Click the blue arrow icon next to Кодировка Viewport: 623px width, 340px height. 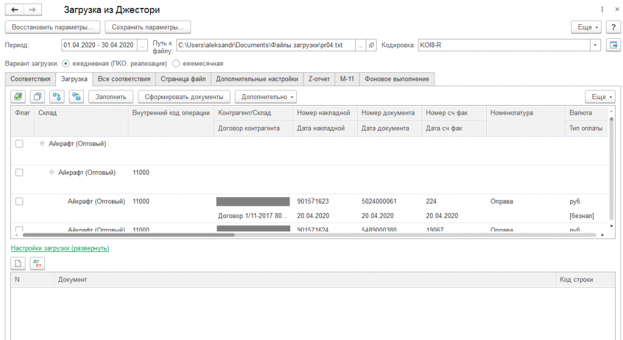coord(613,45)
